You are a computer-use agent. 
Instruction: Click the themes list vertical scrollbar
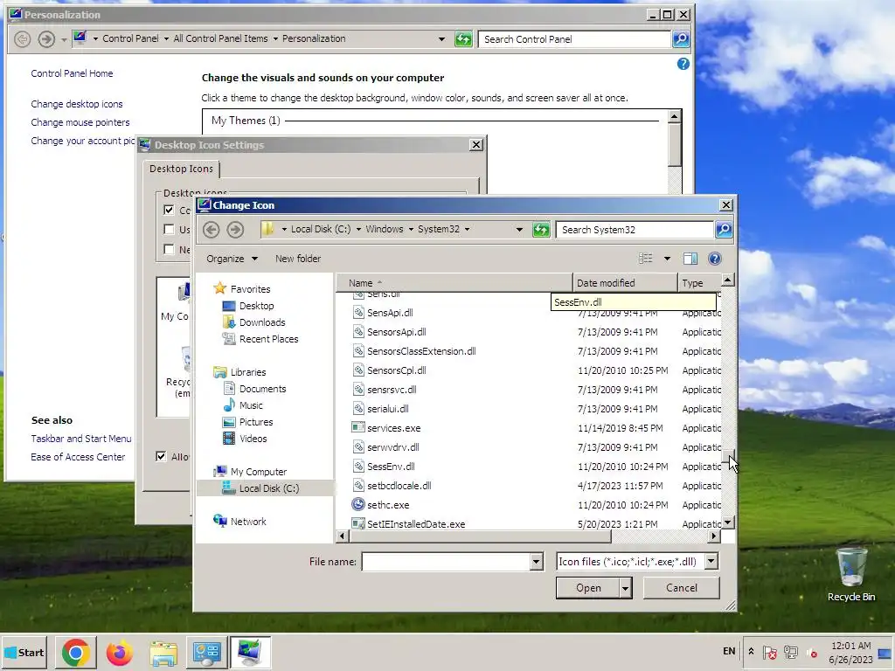(674, 146)
